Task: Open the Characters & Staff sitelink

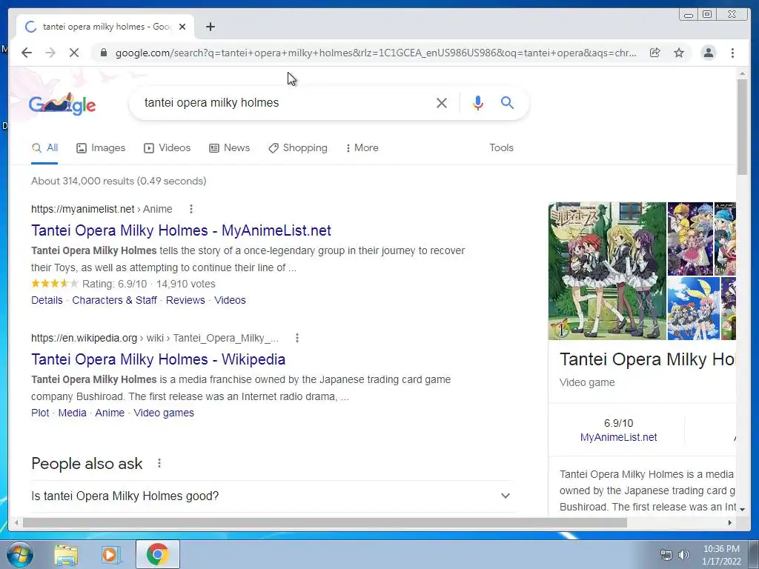Action: tap(114, 300)
